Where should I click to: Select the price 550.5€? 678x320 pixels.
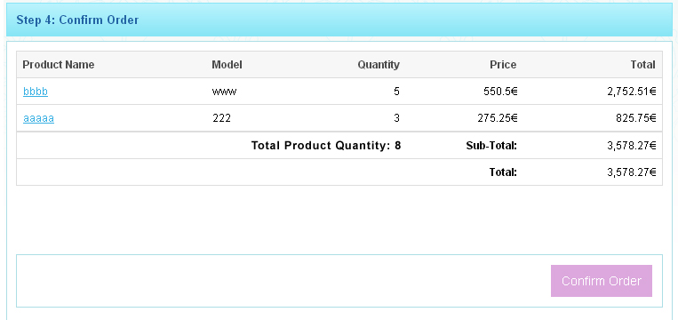coord(500,92)
